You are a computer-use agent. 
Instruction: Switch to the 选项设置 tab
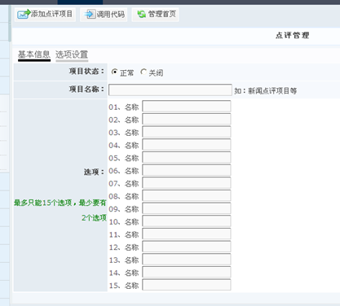[72, 55]
